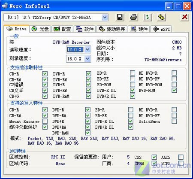193x179 pixels.
Task: Click the yellow settings toolbar icon
Action: click(x=161, y=17)
